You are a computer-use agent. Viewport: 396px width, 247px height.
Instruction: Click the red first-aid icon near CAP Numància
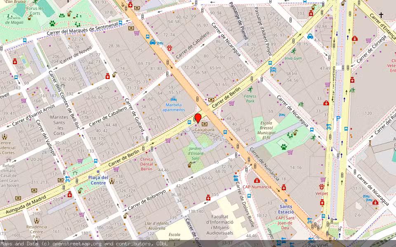(257, 180)
